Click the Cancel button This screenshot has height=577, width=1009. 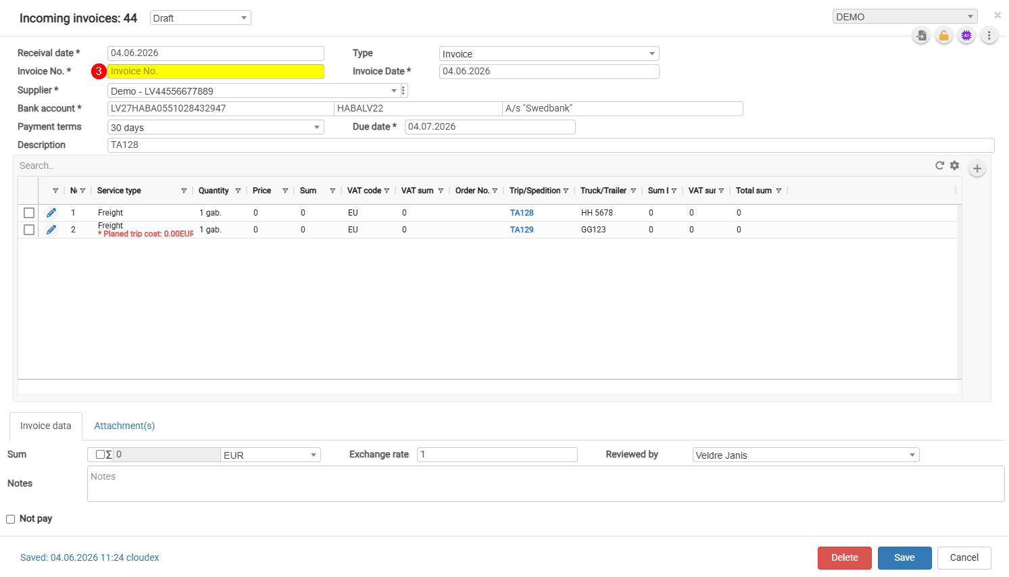[964, 558]
